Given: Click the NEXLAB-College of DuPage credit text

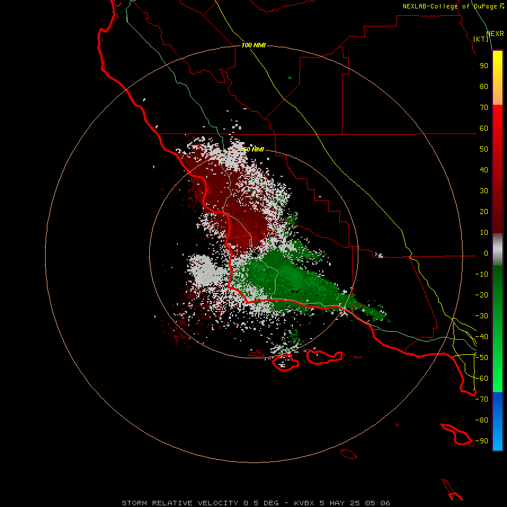Looking at the screenshot, I should (x=453, y=6).
